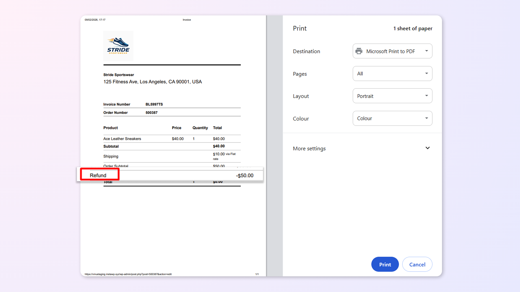Click the printer icon in Destination field
The width and height of the screenshot is (520, 292).
(359, 51)
